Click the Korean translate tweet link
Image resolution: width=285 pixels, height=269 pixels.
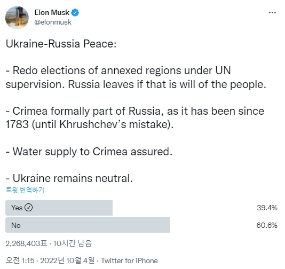(x=25, y=190)
